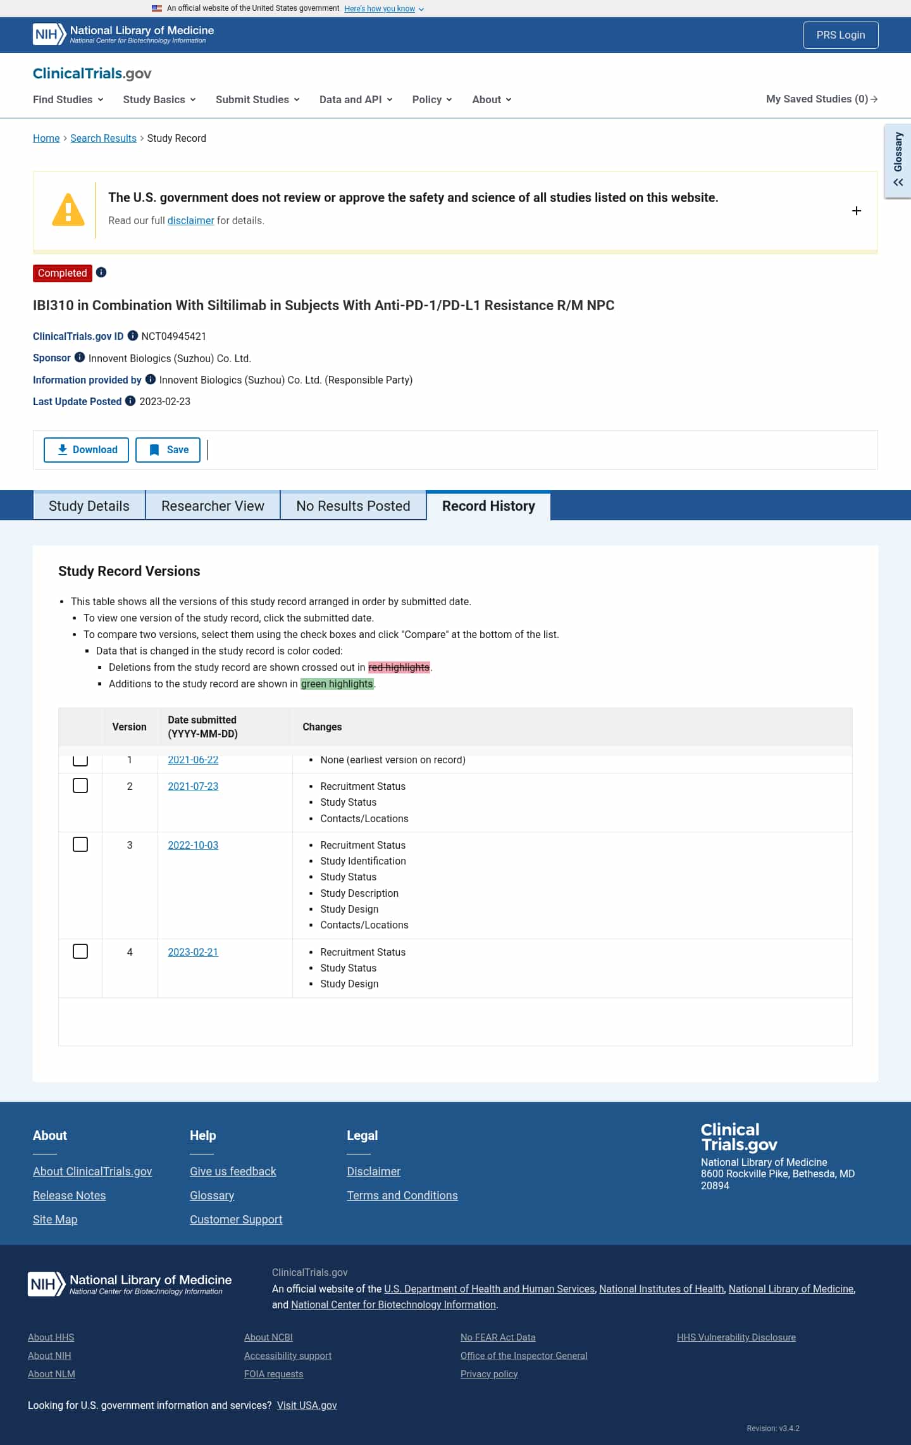Click the Download button
The height and width of the screenshot is (1445, 911).
point(86,449)
